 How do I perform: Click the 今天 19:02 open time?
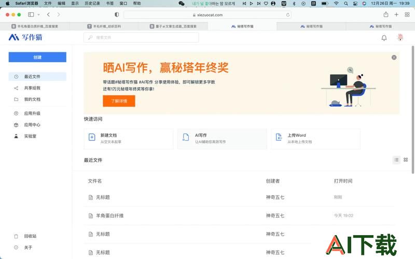tap(343, 215)
